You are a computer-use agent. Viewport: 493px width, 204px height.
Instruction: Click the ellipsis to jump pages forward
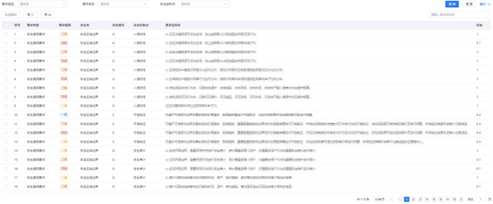(x=447, y=199)
